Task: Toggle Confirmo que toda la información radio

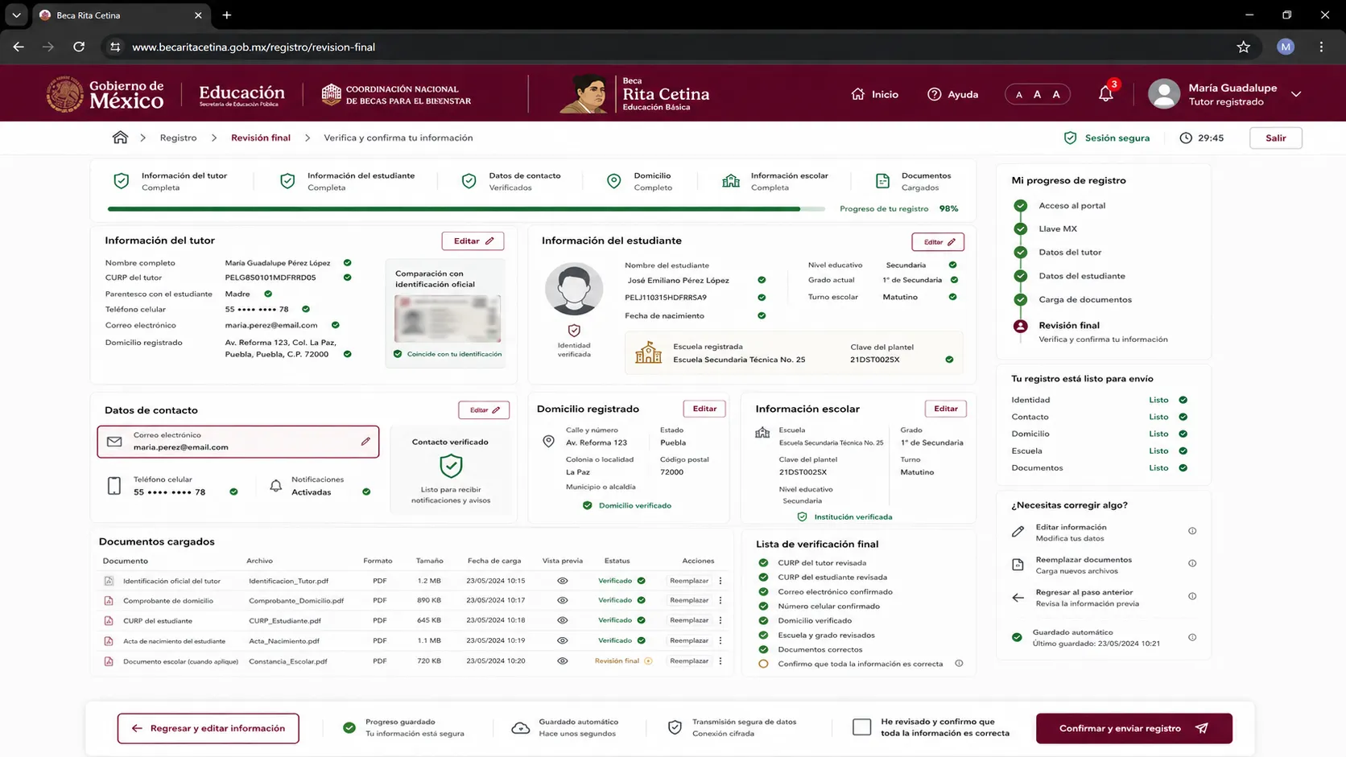Action: coord(763,664)
